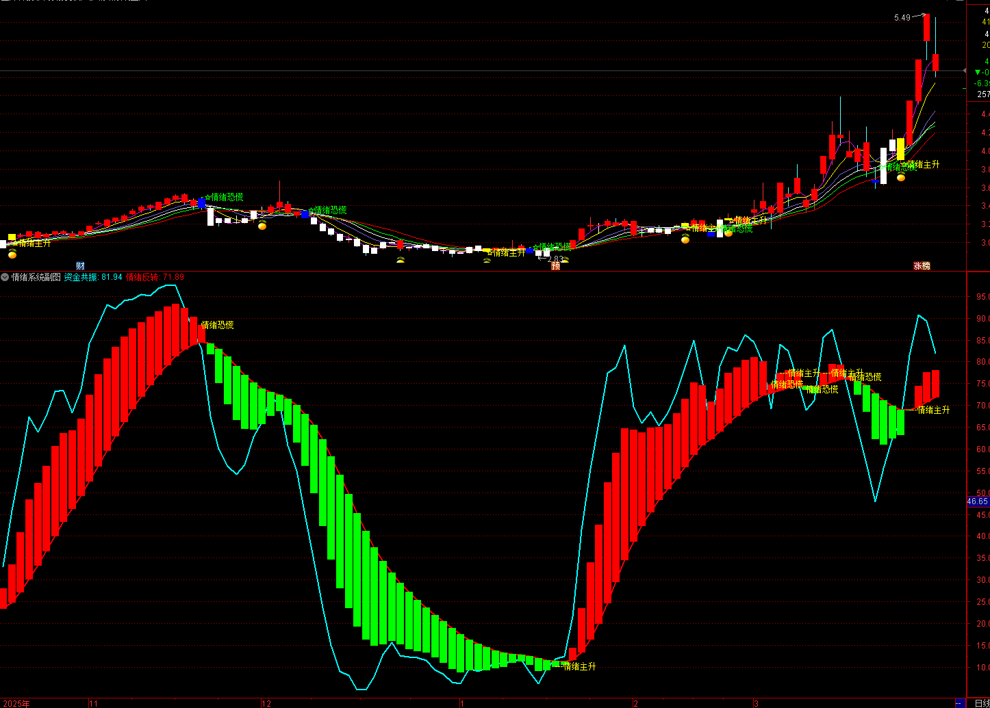The image size is (990, 708).
Task: Click the month 12 marker on timeline
Action: 267,703
